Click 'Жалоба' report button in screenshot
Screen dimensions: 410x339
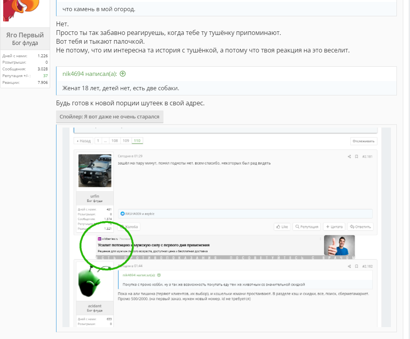[129, 227]
